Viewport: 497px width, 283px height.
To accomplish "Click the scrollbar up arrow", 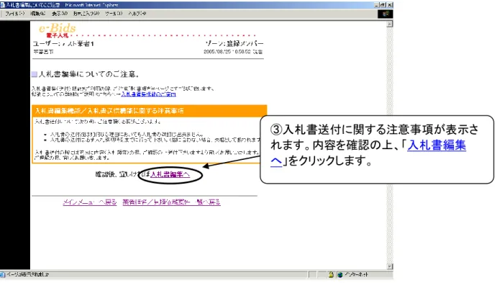I will coord(390,24).
